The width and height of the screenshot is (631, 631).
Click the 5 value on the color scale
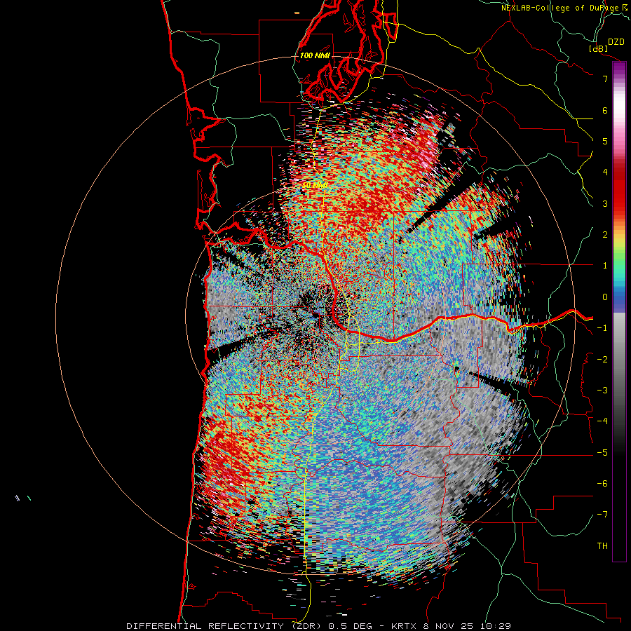tap(605, 141)
